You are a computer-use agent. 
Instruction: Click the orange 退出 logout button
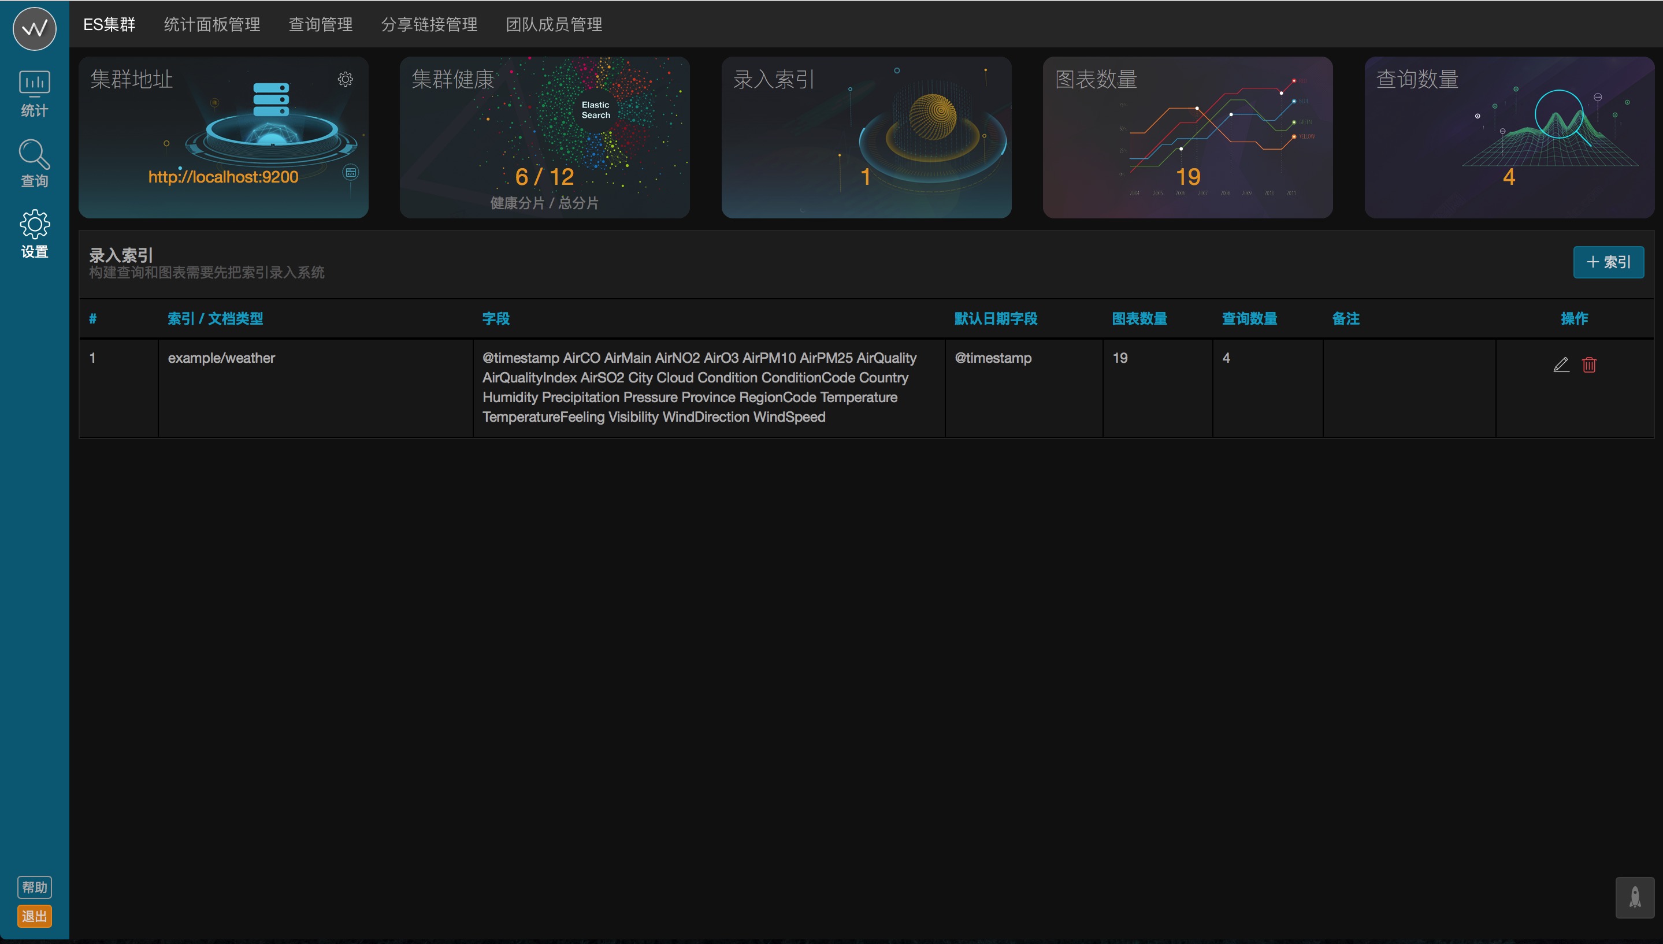(x=34, y=916)
